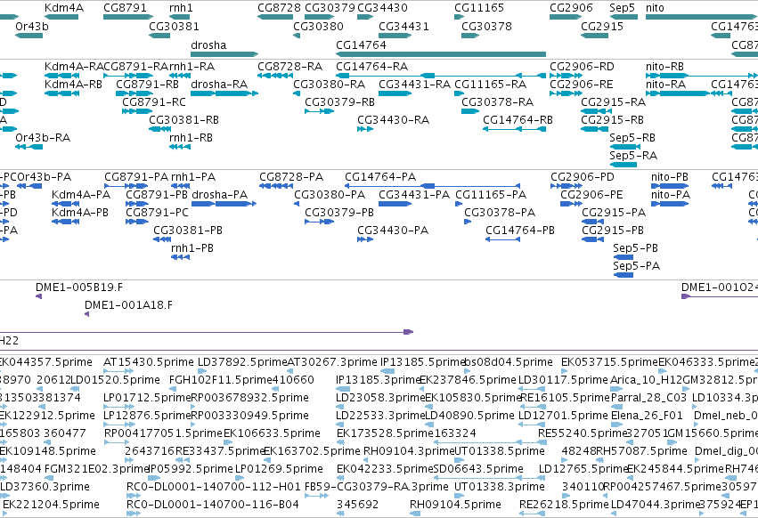This screenshot has height=518, width=758.
Task: Select EST RC0-DL0001-140700-116-B04
Action: (x=212, y=505)
